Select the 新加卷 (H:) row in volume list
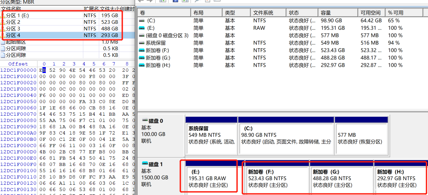428x195 pixels. click(x=158, y=65)
